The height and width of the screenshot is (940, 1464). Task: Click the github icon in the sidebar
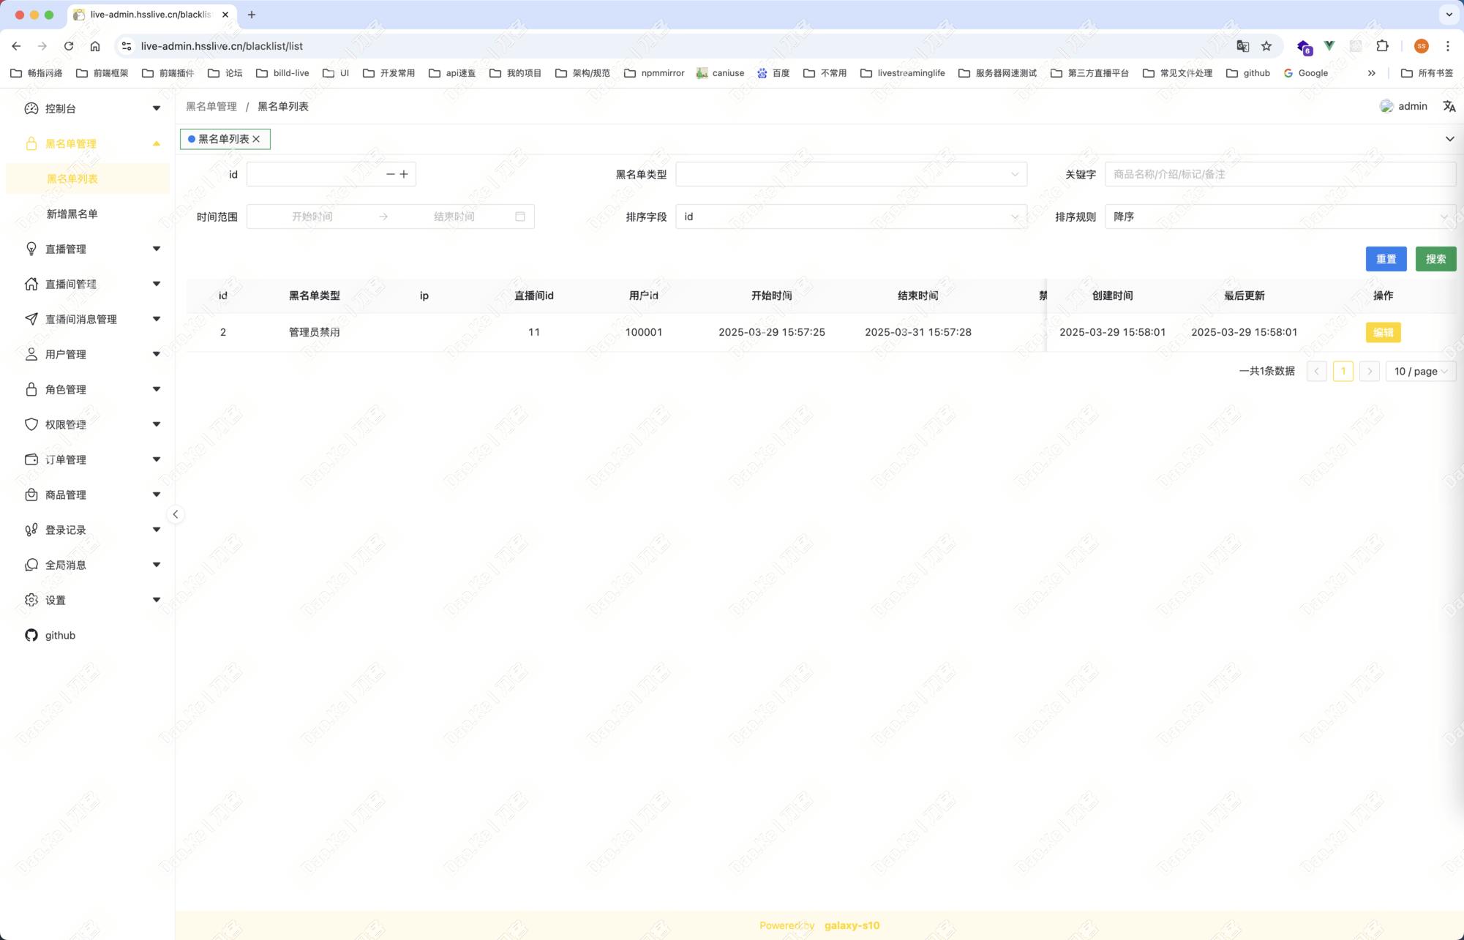(31, 635)
